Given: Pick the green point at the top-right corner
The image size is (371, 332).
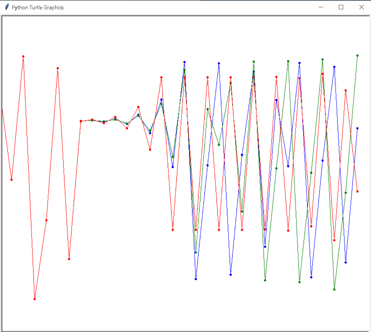Looking at the screenshot, I should [357, 55].
